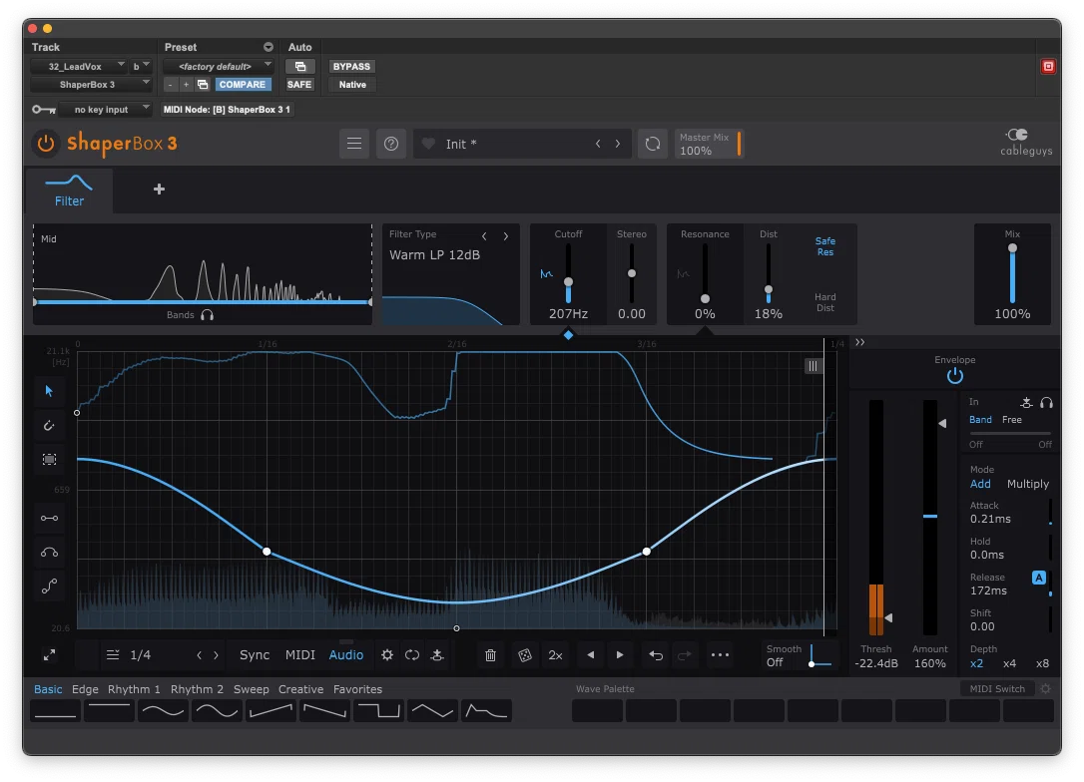Click the question mark help icon
Screen dimensions: 1084x782
point(391,144)
